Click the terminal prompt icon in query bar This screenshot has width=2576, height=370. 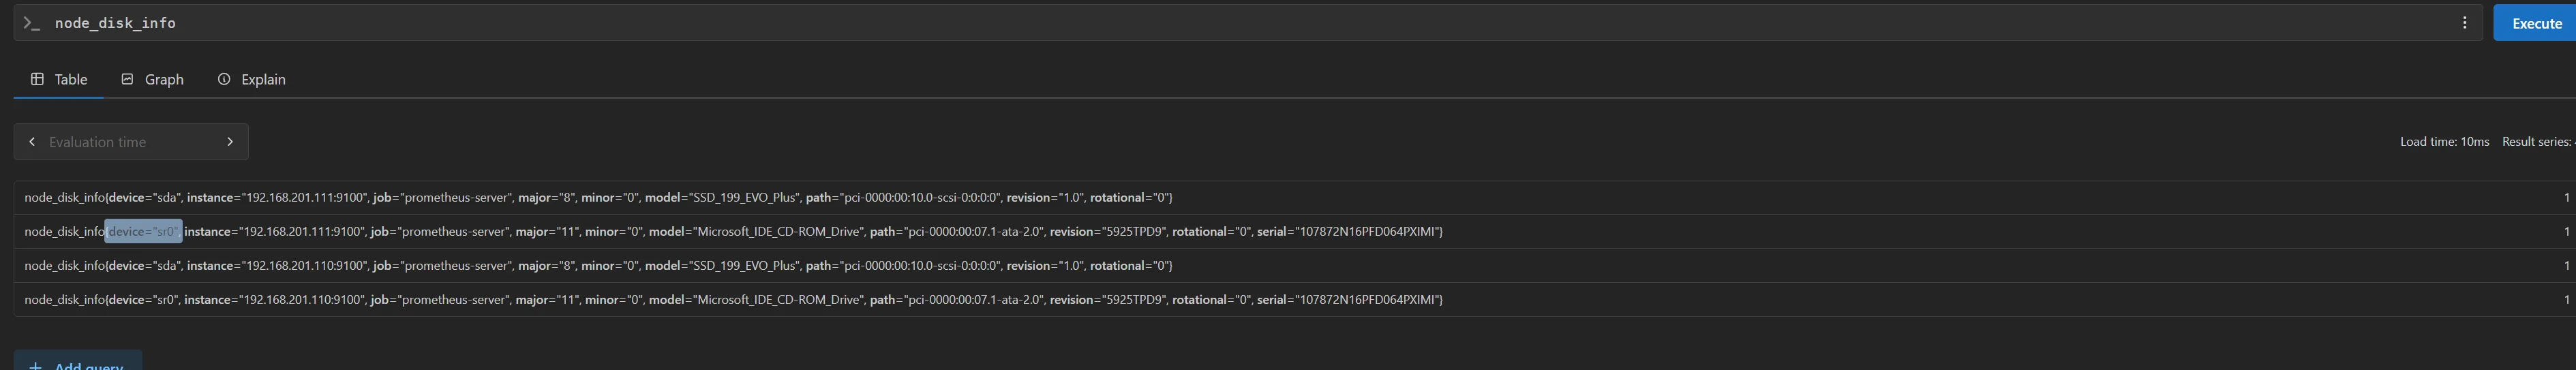32,23
